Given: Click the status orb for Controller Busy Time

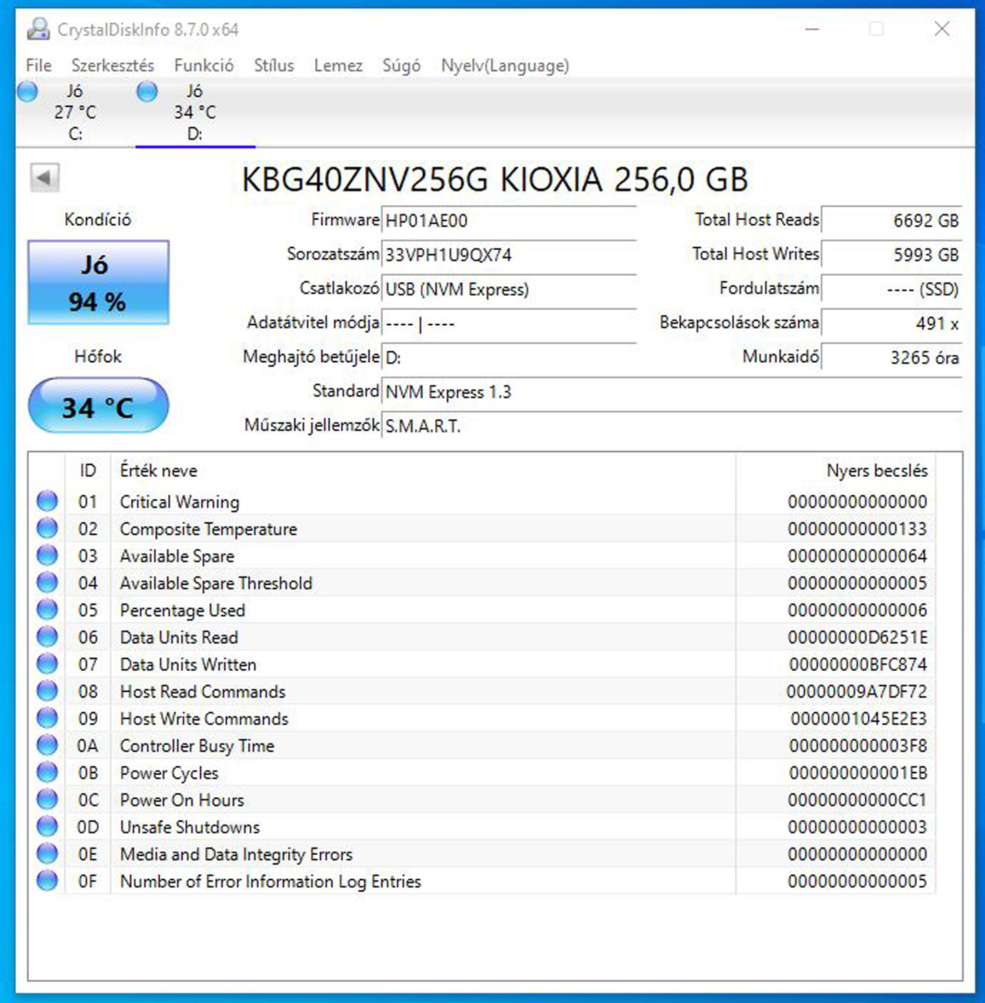Looking at the screenshot, I should point(47,745).
